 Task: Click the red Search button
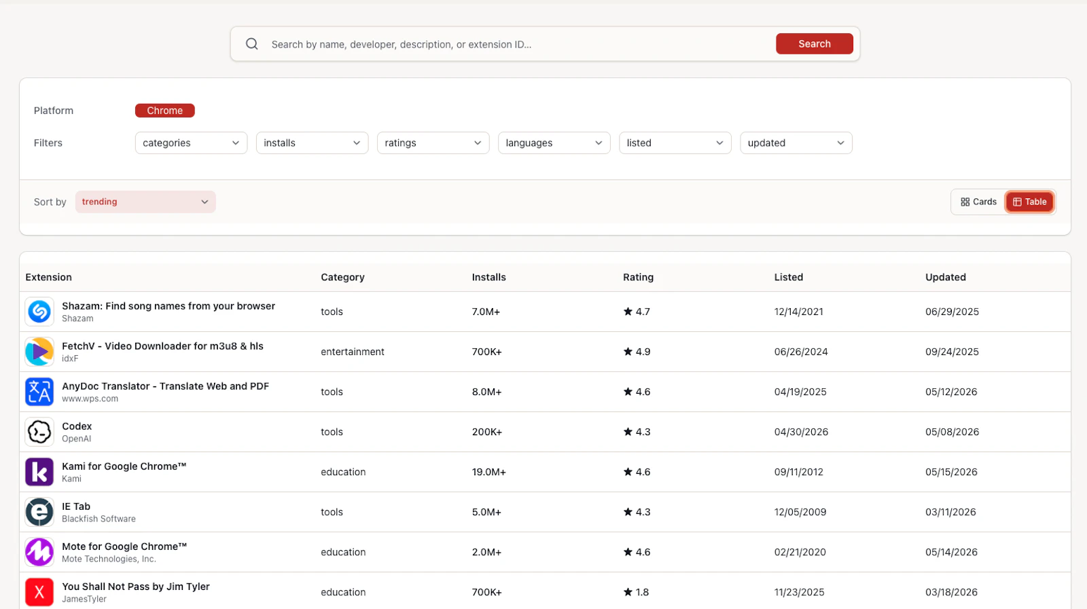pos(815,43)
